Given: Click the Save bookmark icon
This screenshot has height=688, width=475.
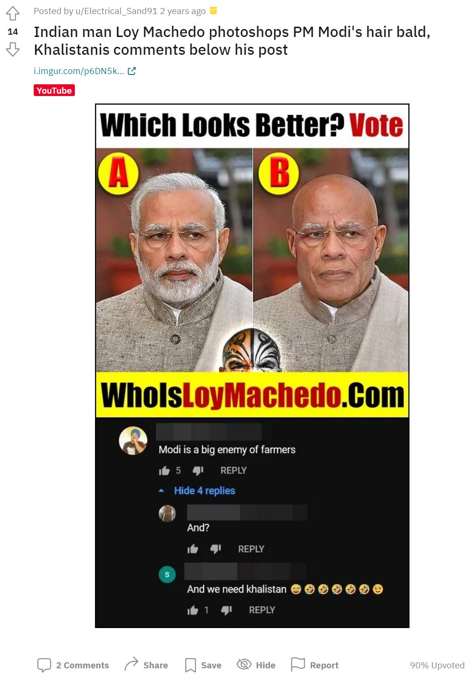Looking at the screenshot, I should point(190,665).
